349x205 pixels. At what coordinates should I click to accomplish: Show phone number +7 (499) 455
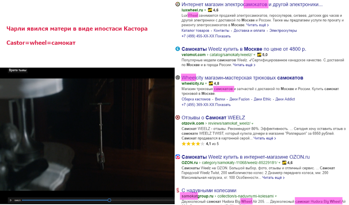point(206,36)
